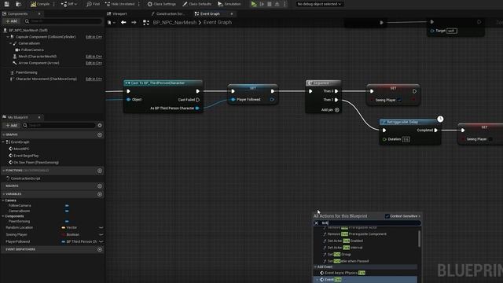This screenshot has height=283, width=503.
Task: Click Edit in C++ link for Arrow Component
Action: point(94,63)
